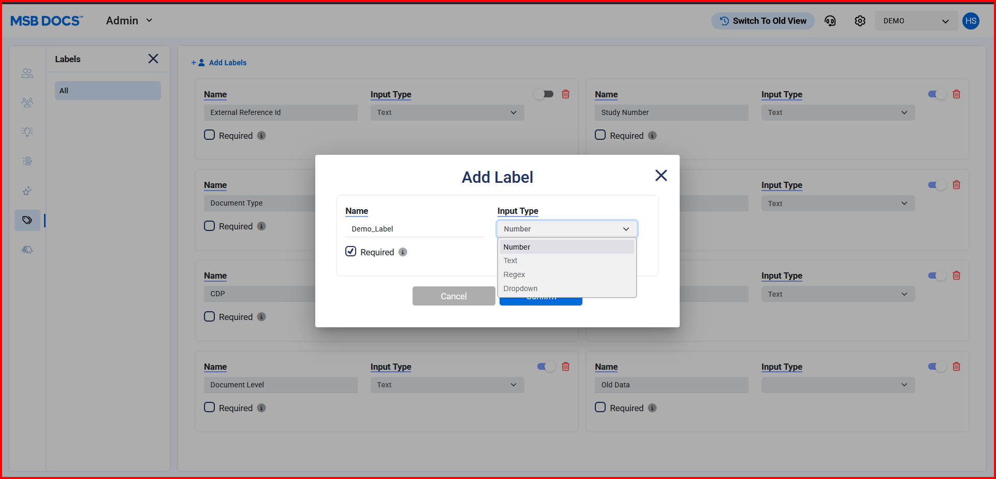
Task: Delete the Study Number label
Action: tap(956, 94)
